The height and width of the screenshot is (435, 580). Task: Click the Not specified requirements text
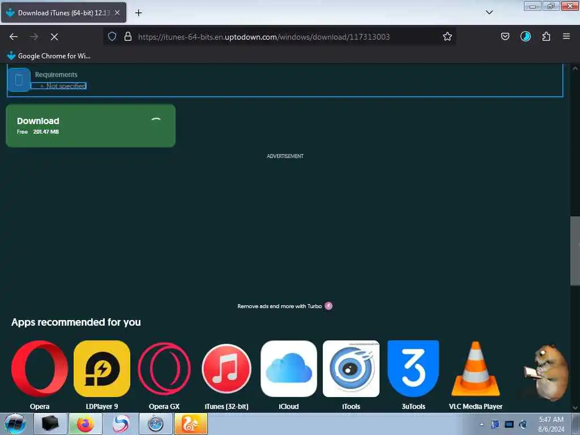pyautogui.click(x=66, y=86)
